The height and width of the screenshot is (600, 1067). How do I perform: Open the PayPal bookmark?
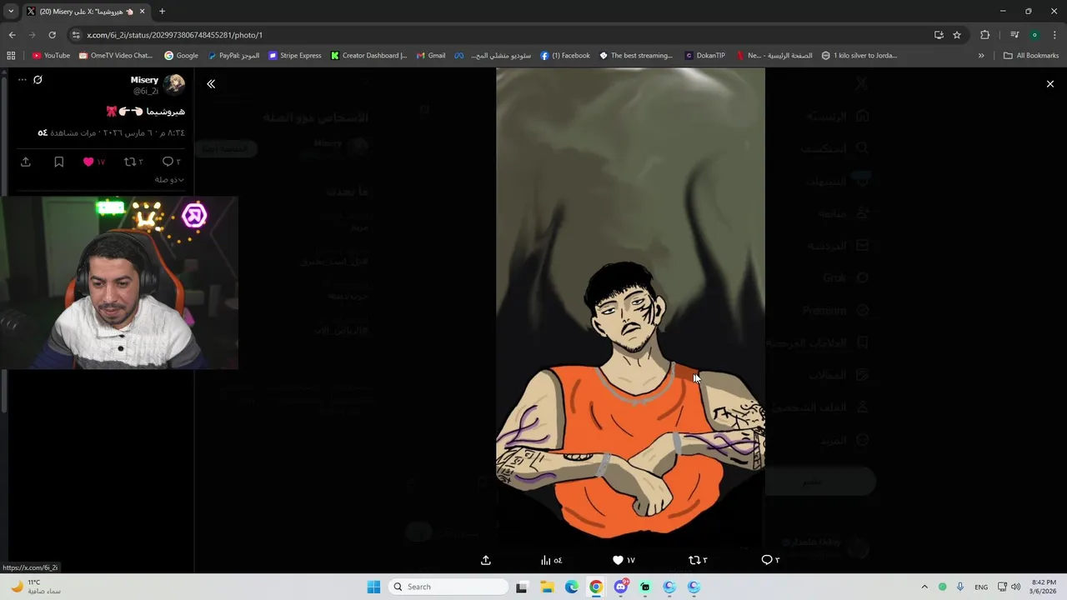(x=233, y=56)
